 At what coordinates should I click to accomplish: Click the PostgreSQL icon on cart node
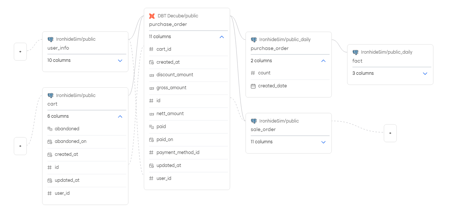50,96
